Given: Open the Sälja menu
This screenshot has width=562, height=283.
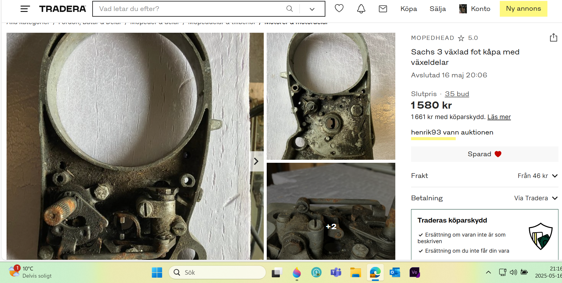Looking at the screenshot, I should (438, 9).
